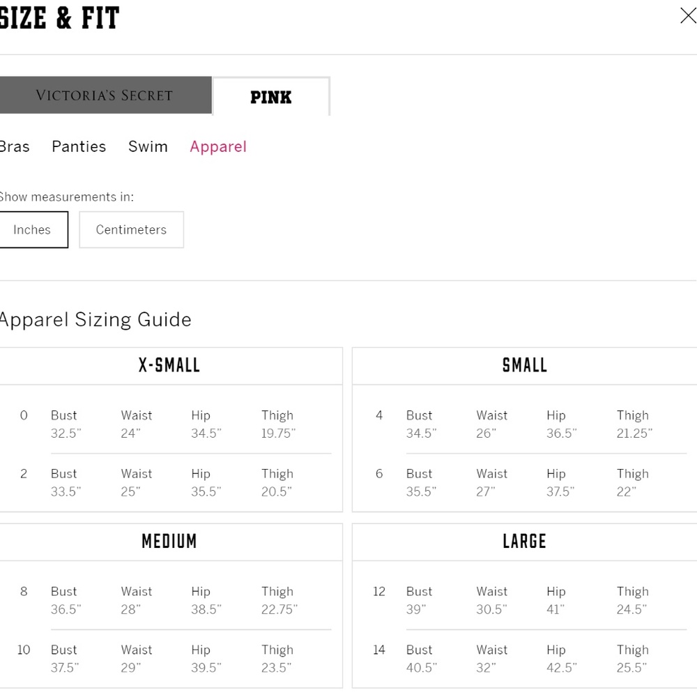Switch measurements to Centimeters
Viewport: 697px width, 697px height.
click(x=131, y=230)
